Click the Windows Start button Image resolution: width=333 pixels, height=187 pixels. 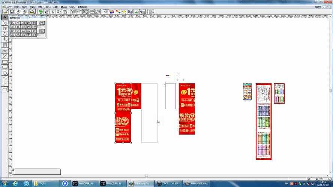click(5, 184)
